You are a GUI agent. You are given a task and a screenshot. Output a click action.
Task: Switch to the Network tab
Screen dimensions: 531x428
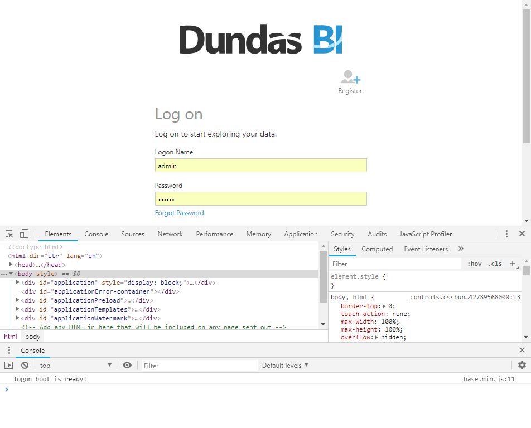(x=170, y=234)
